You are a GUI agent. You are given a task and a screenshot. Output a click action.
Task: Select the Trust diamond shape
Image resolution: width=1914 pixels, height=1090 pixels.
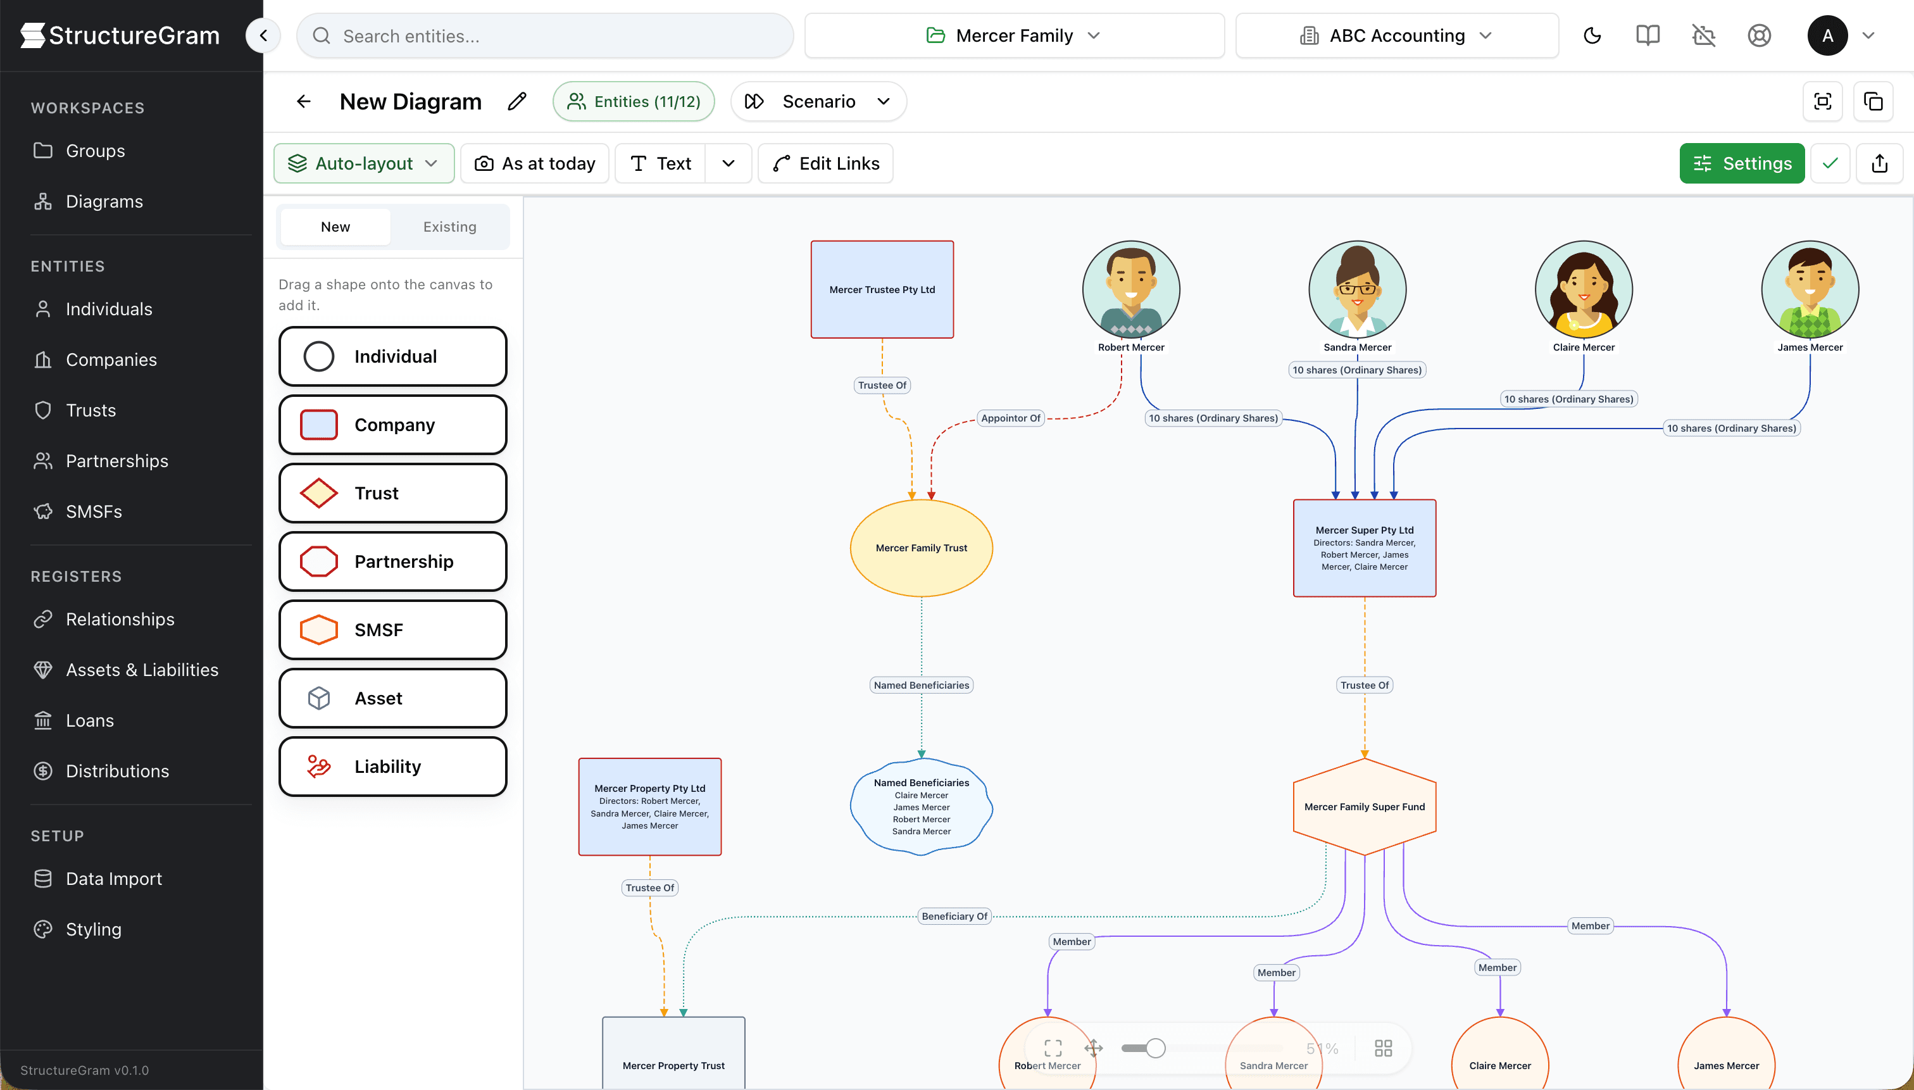point(393,493)
